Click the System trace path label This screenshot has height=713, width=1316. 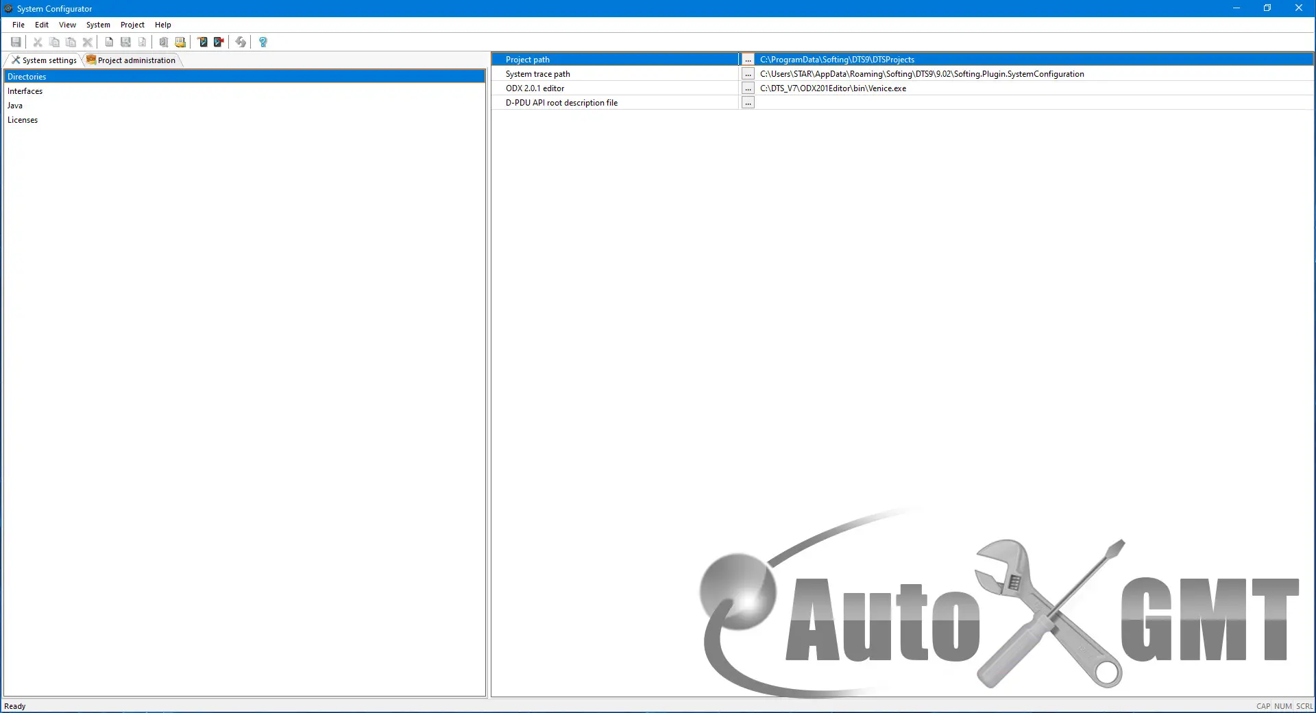point(537,74)
